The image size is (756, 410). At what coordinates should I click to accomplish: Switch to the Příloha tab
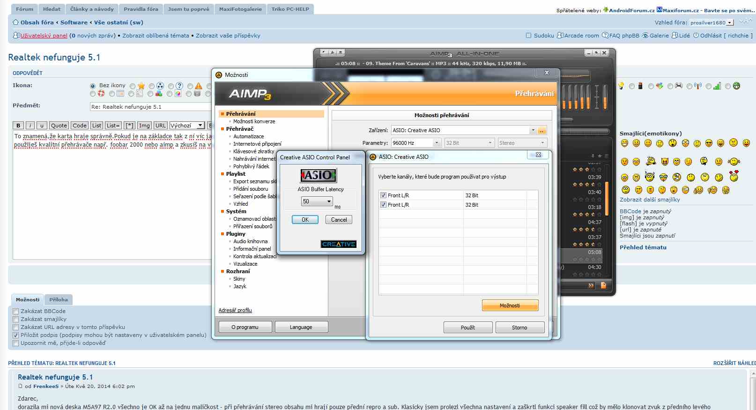59,299
